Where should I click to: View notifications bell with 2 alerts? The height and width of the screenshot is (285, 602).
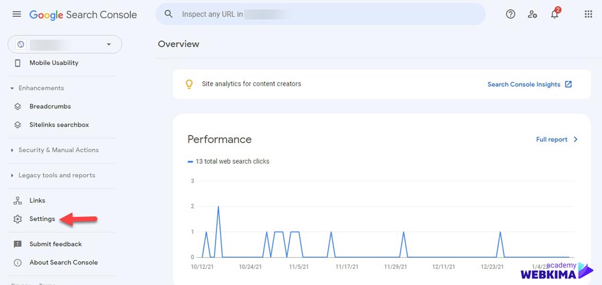(555, 14)
